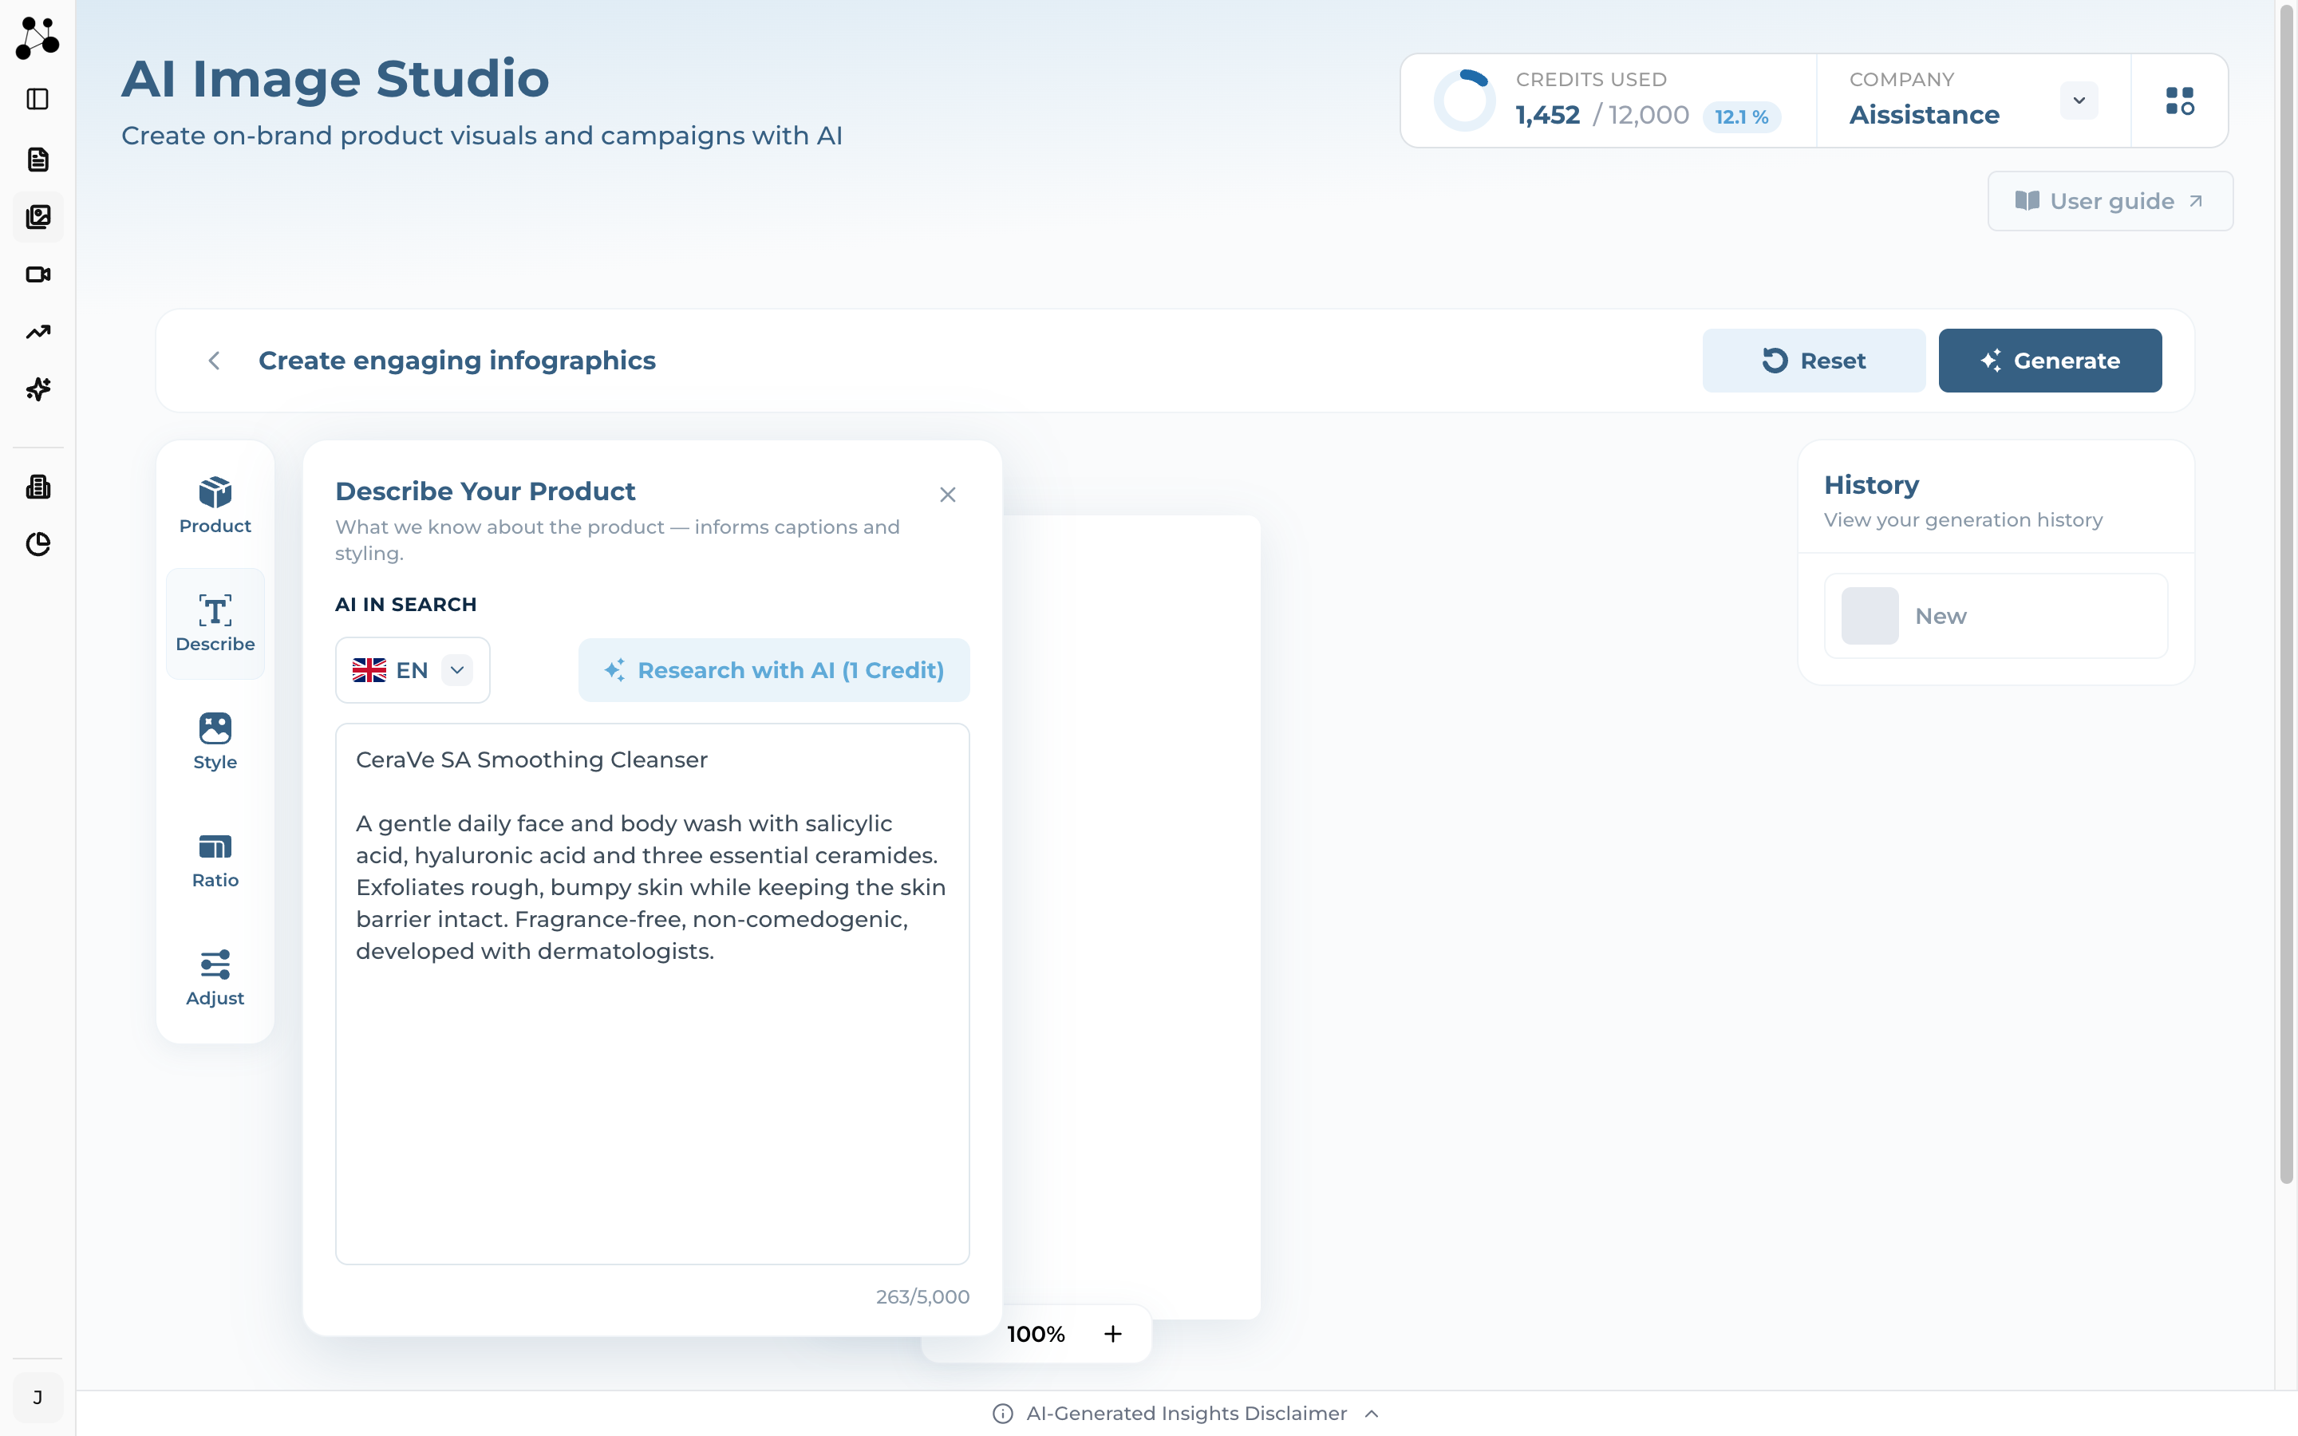The height and width of the screenshot is (1436, 2298).
Task: Click the Generate button
Action: pos(2050,361)
